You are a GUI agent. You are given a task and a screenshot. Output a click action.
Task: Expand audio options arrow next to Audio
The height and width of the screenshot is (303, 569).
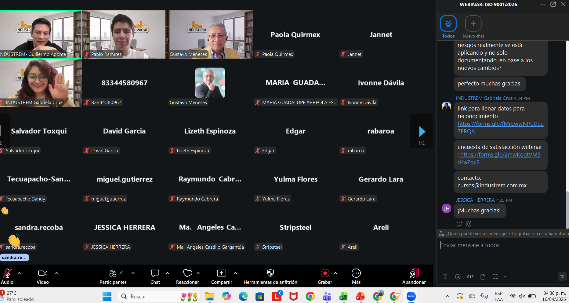[x=19, y=273]
